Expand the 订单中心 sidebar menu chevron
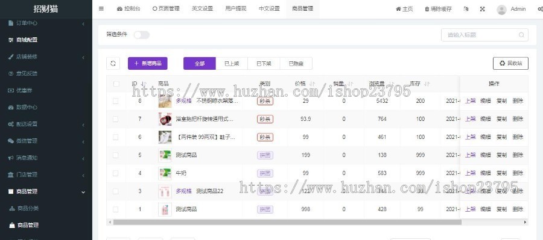The height and width of the screenshot is (240, 543). [x=83, y=24]
